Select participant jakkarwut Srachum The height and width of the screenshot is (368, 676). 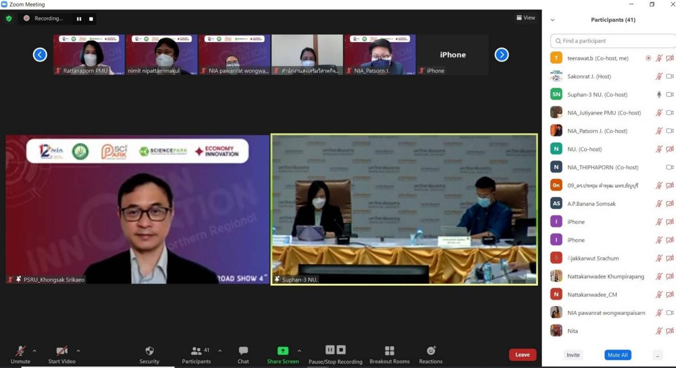click(x=613, y=258)
